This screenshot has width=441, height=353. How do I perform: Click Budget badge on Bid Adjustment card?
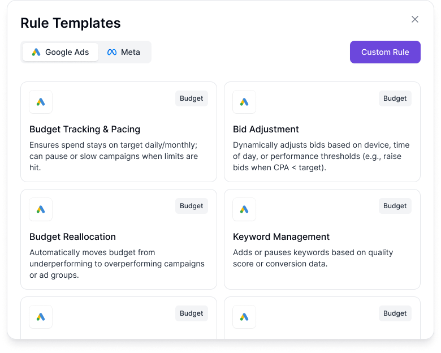tap(395, 98)
